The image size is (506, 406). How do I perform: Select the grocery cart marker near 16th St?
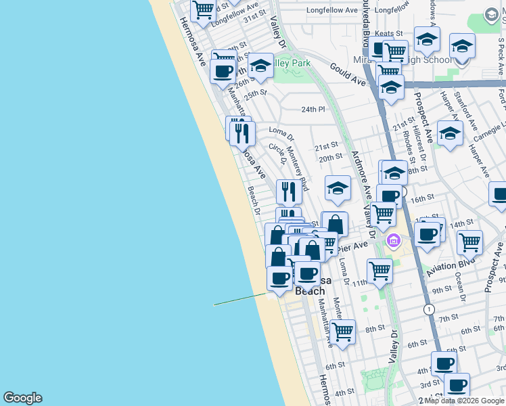tap(384, 215)
